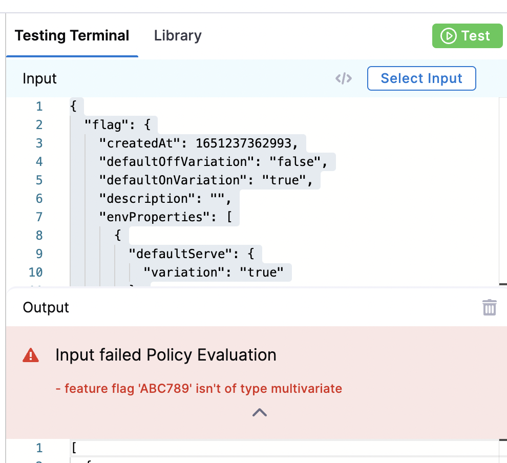Place cursor on the "flag" line
The image size is (507, 463).
tap(121, 125)
